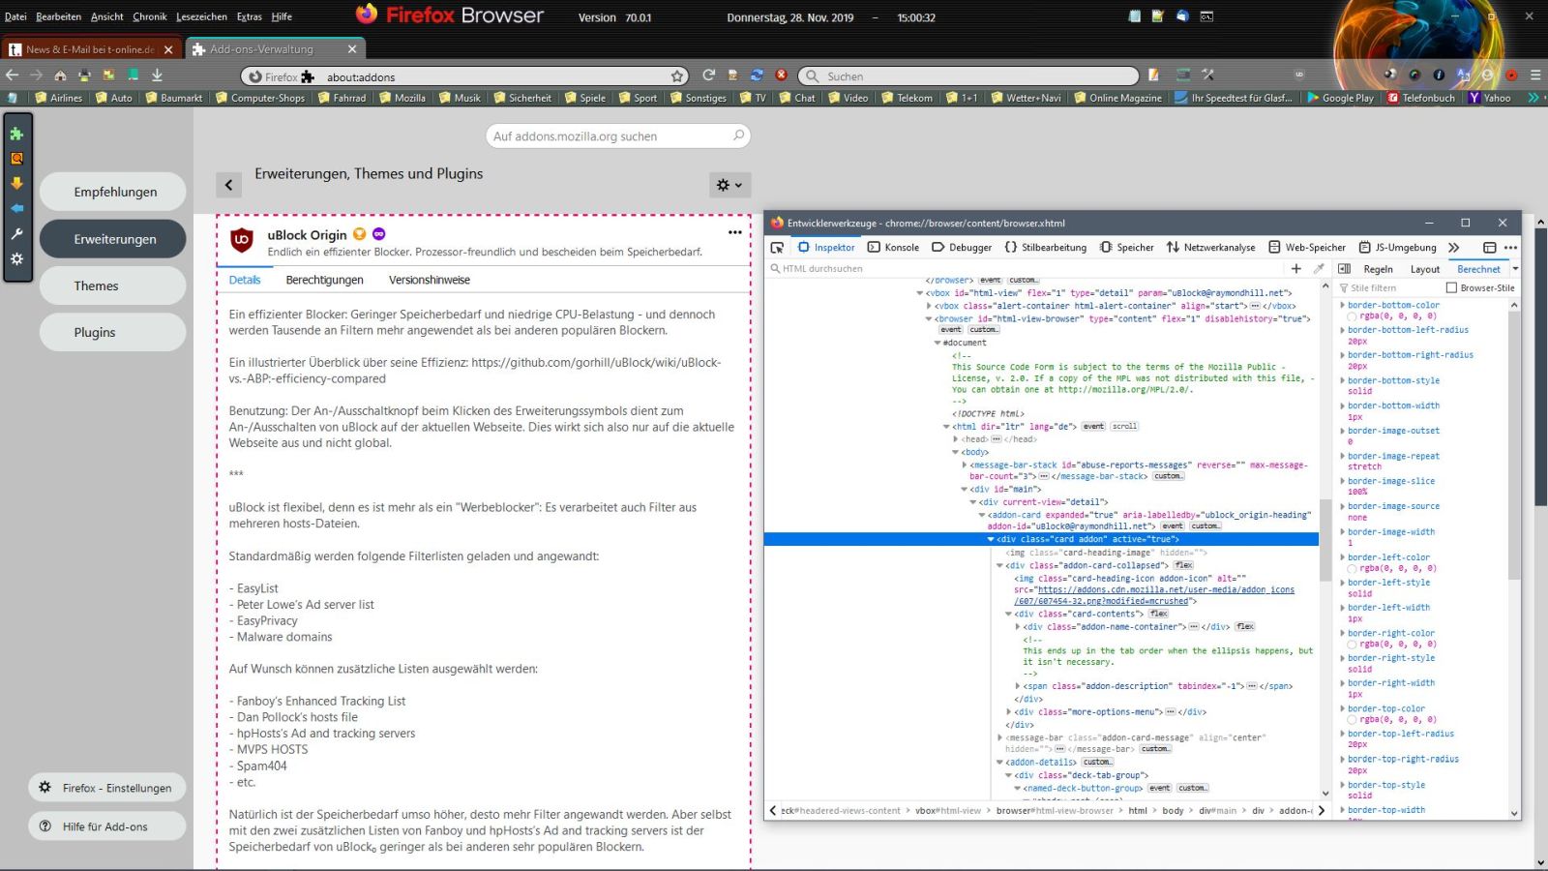1548x871 pixels.
Task: Open the add-ons gear tools dropdown
Action: pos(729,185)
